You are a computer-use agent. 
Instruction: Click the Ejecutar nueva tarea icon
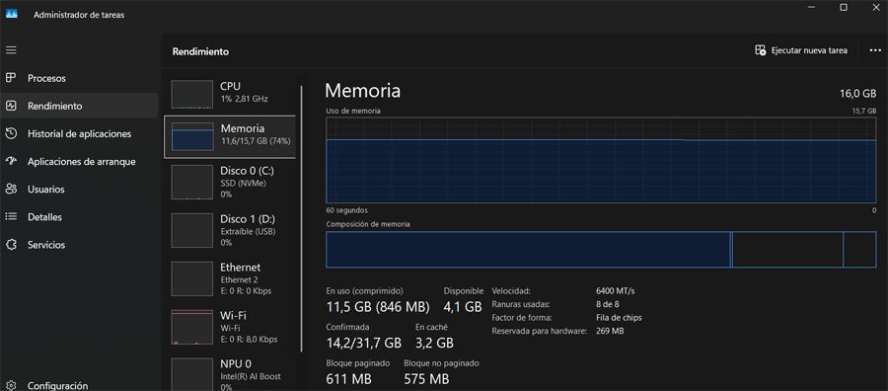(761, 50)
